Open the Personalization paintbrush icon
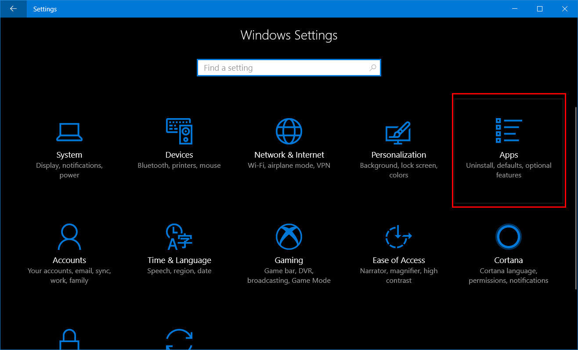The image size is (578, 350). pyautogui.click(x=398, y=132)
